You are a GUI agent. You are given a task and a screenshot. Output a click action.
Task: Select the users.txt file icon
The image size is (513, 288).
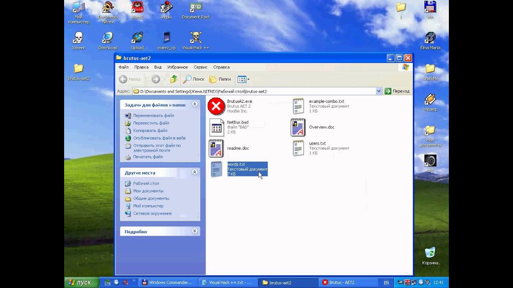coord(298,148)
